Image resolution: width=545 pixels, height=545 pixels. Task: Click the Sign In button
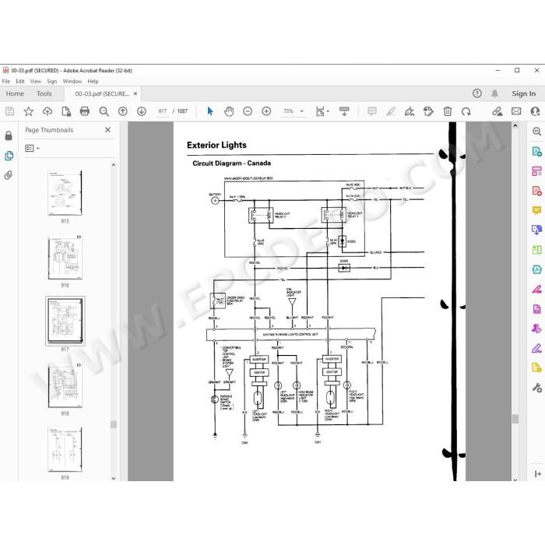point(523,93)
